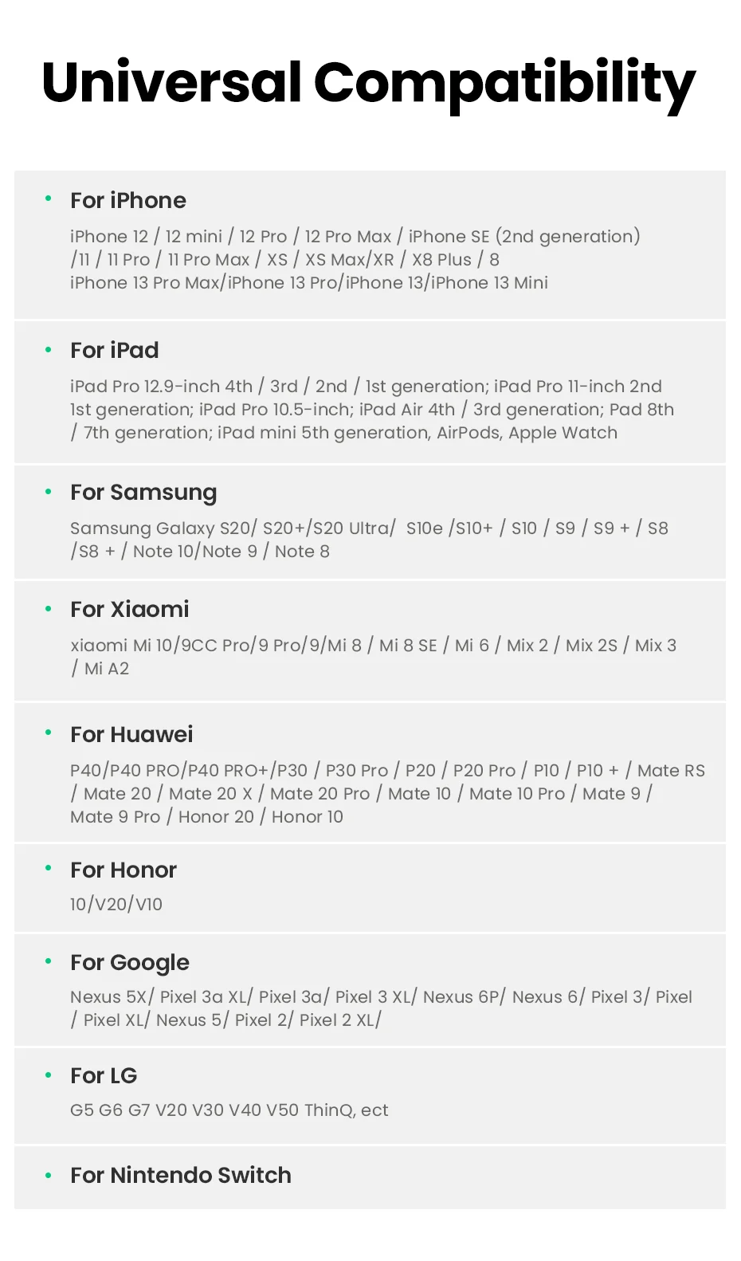Click the green bullet next to For Xiaomi
Screen dimensions: 741x1261
[x=49, y=609]
